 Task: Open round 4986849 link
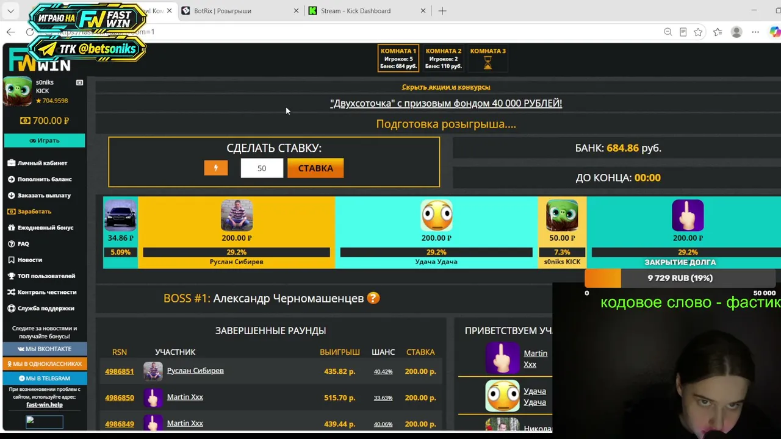coord(119,424)
